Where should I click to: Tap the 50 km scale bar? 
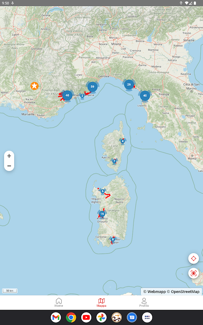[x=10, y=290]
